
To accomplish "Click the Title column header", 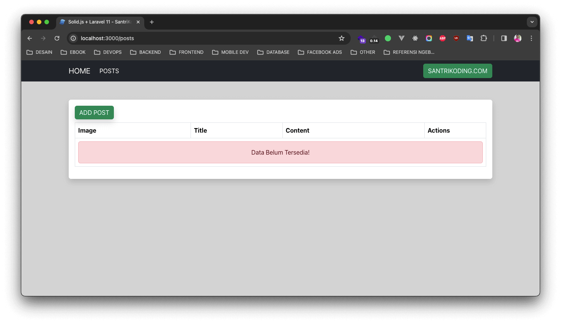I will (237, 130).
